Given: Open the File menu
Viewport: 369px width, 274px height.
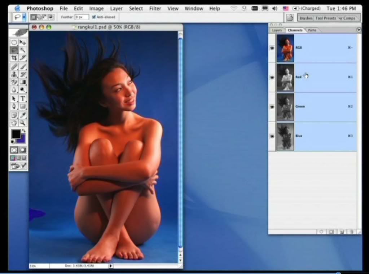Looking at the screenshot, I should click(63, 8).
